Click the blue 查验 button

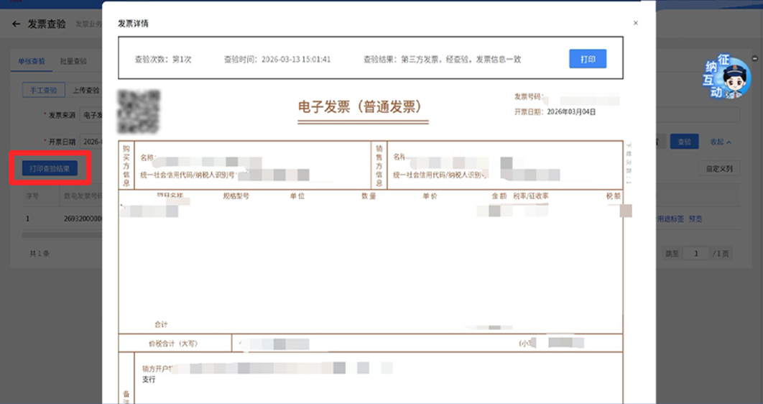tap(684, 142)
